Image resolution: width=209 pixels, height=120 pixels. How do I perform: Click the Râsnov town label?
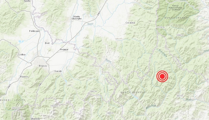[x=24, y=77]
